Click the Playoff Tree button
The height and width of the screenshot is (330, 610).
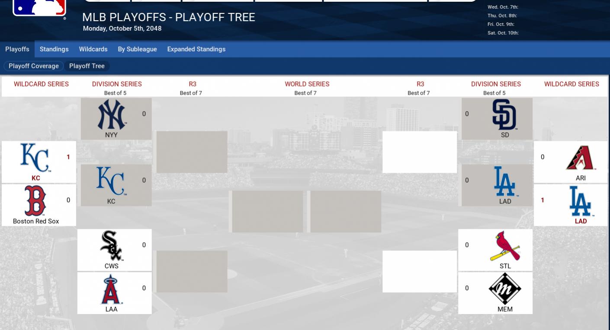pos(87,66)
